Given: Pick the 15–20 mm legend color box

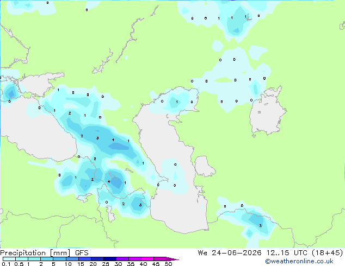Looking at the screenshot, I should [x=84, y=259].
